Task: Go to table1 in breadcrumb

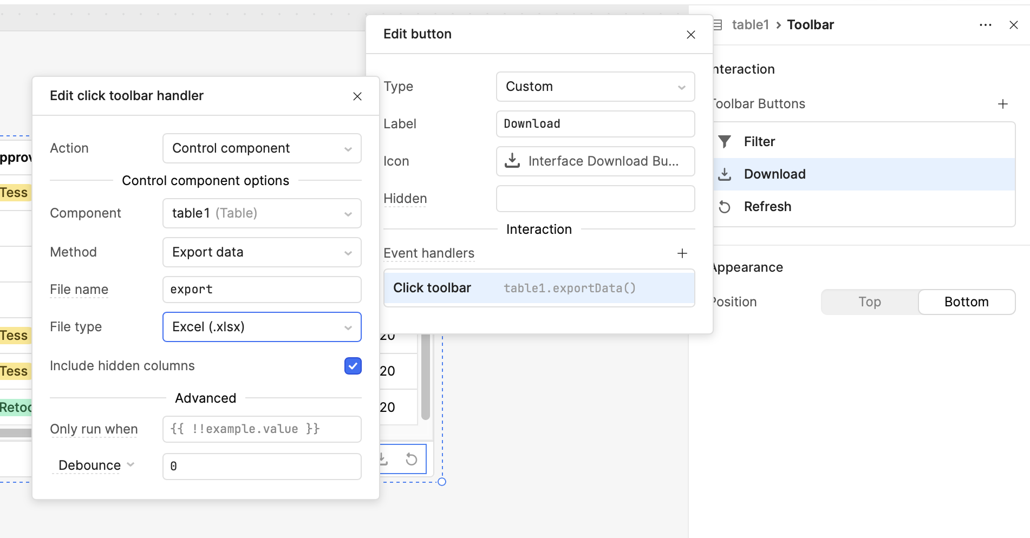Action: coord(751,25)
